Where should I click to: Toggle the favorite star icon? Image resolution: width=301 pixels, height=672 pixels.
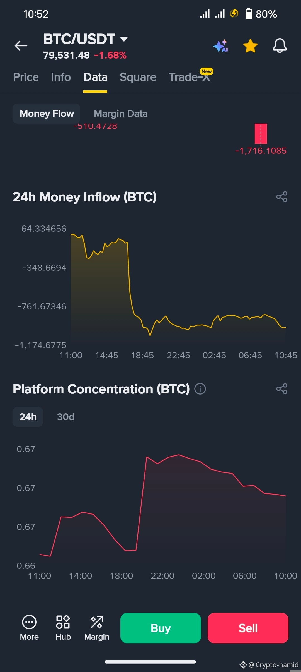pos(250,46)
